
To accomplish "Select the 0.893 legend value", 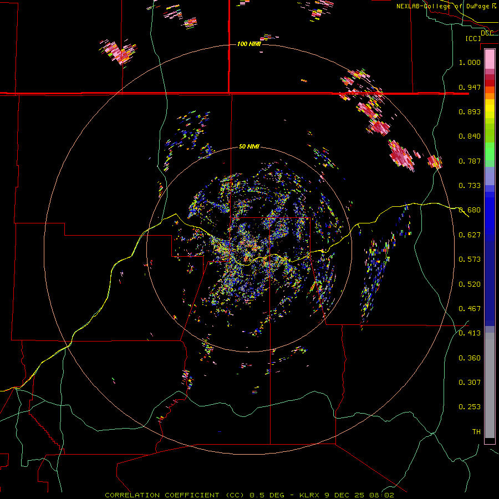I will click(x=470, y=111).
